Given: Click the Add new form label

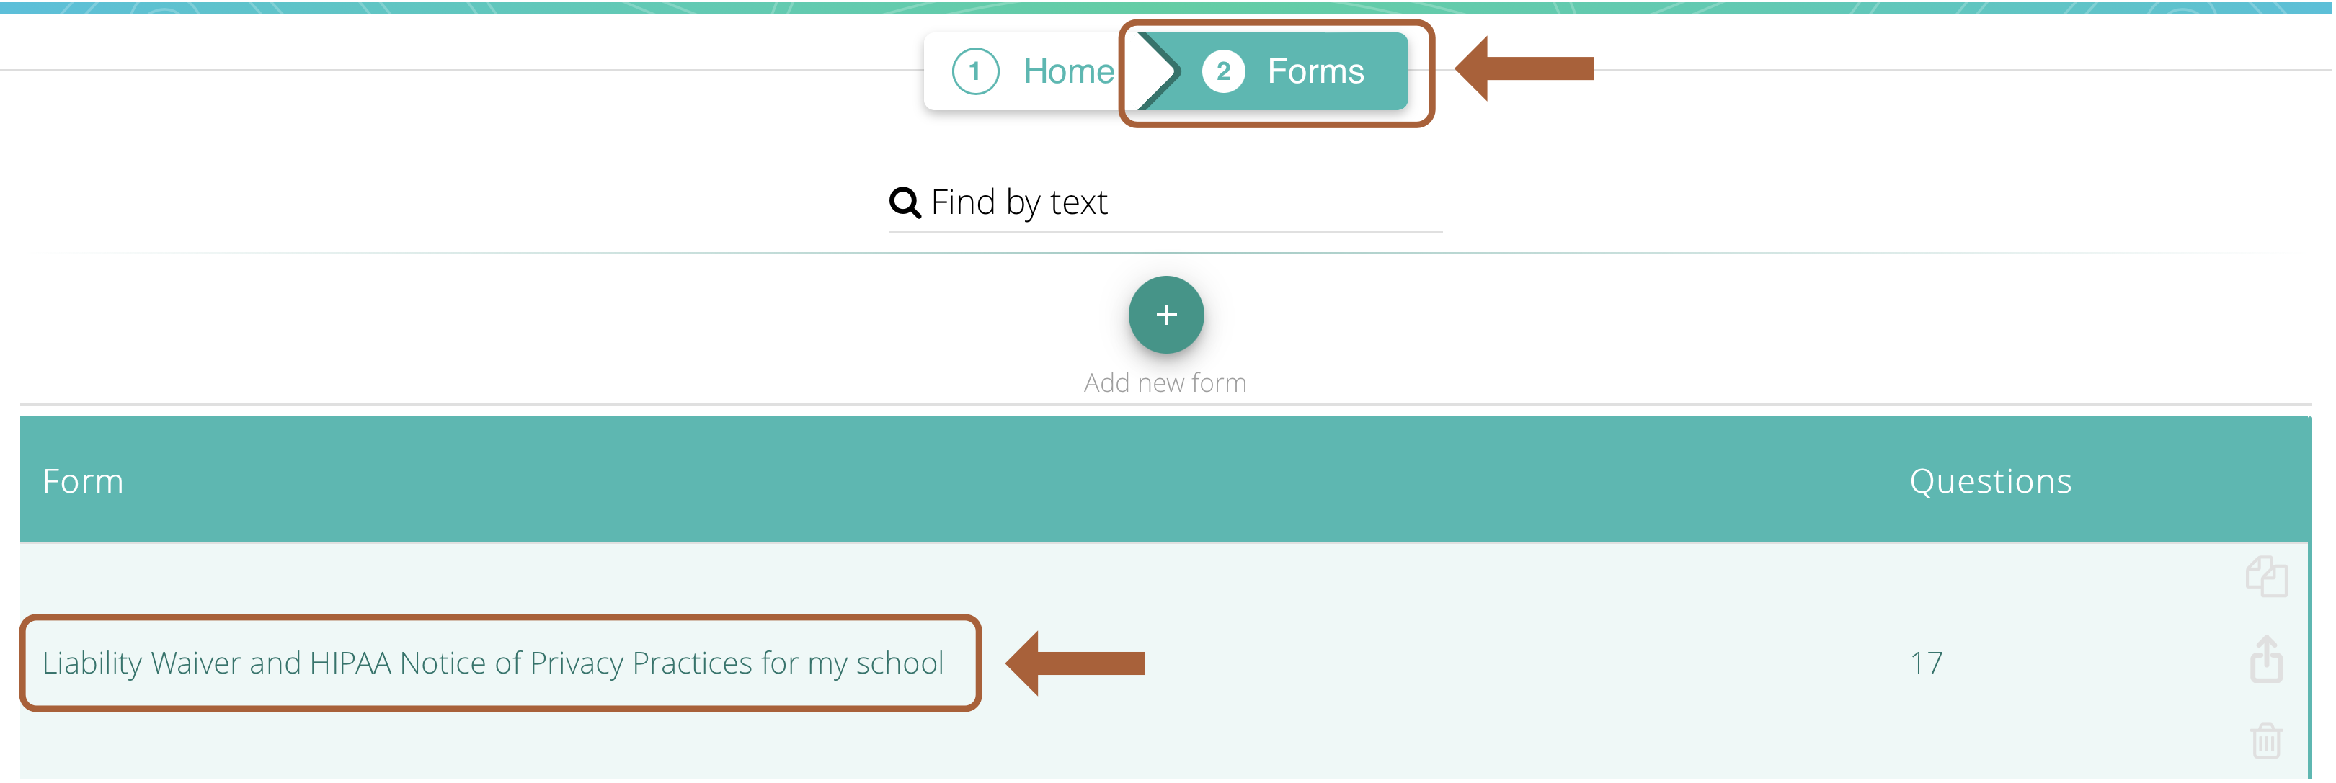Looking at the screenshot, I should [x=1165, y=383].
